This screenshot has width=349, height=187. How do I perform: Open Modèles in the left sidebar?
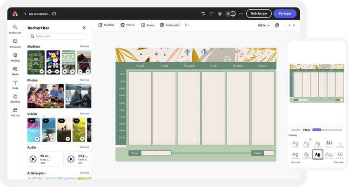[15, 57]
